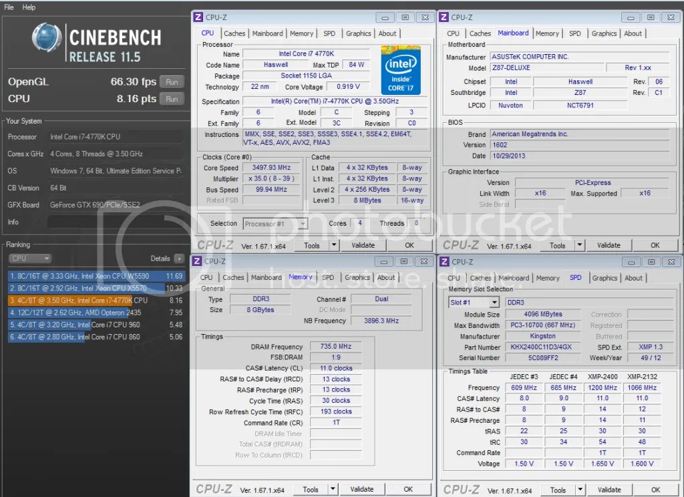
Task: Minimize the CPU tab CPU-Z window
Action: point(385,17)
